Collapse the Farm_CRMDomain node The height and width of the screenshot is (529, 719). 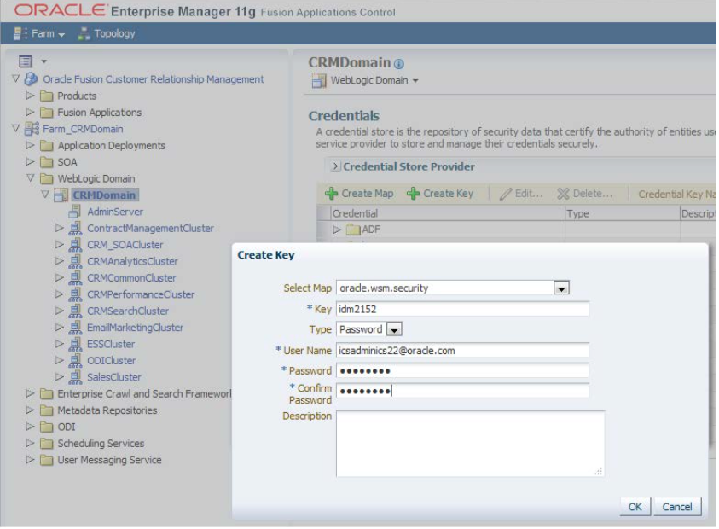point(15,129)
